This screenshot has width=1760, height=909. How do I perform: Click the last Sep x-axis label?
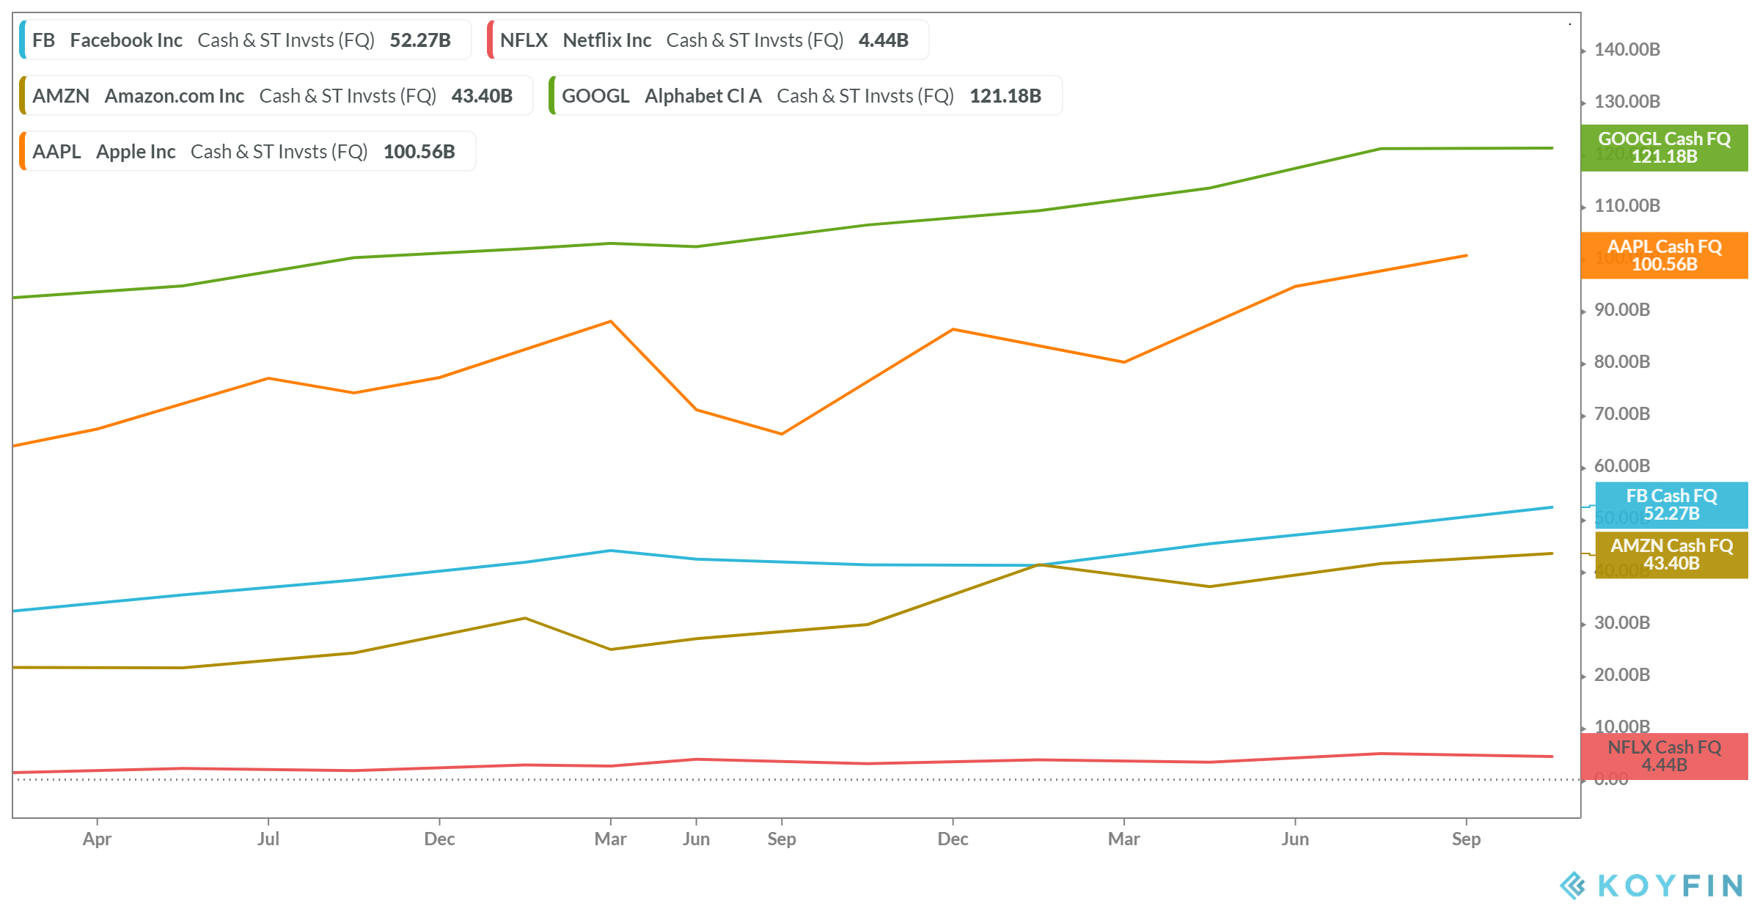[1466, 839]
